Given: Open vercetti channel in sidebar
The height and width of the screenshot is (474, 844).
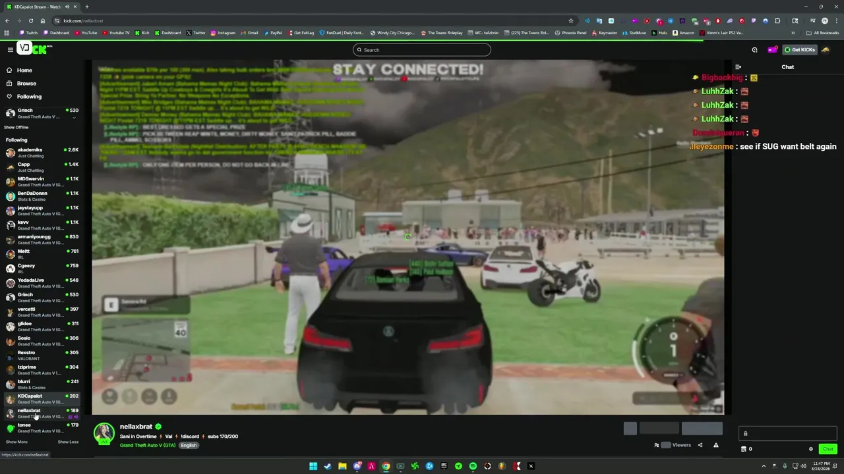Looking at the screenshot, I should [42, 312].
